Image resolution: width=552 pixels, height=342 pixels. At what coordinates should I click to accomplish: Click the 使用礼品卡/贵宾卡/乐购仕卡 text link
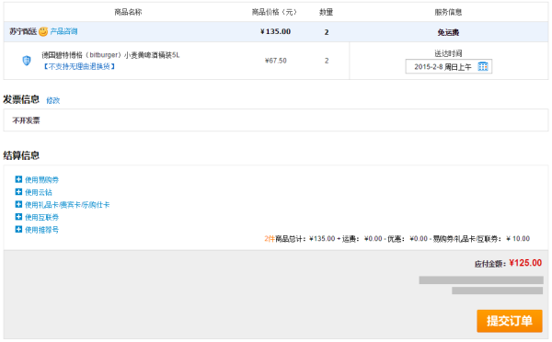(x=67, y=205)
